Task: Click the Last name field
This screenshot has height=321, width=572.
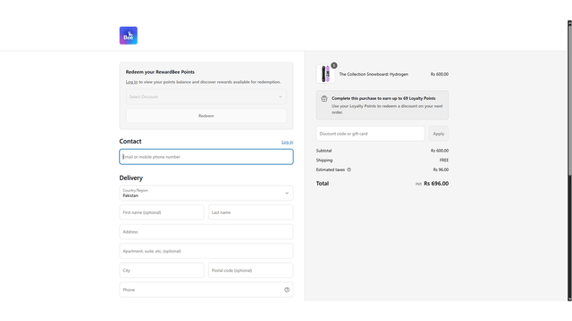Action: coord(250,212)
